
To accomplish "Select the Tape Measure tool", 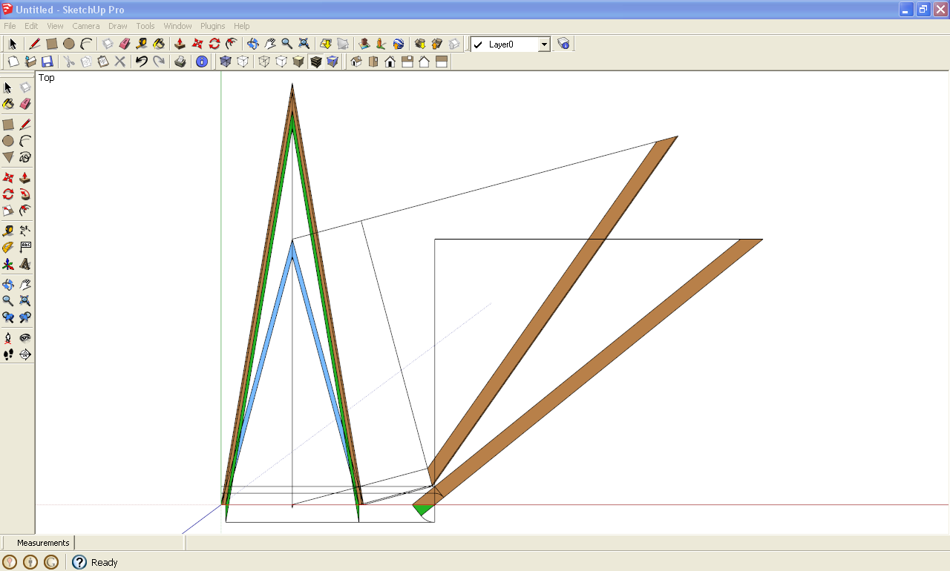I will tap(7, 231).
